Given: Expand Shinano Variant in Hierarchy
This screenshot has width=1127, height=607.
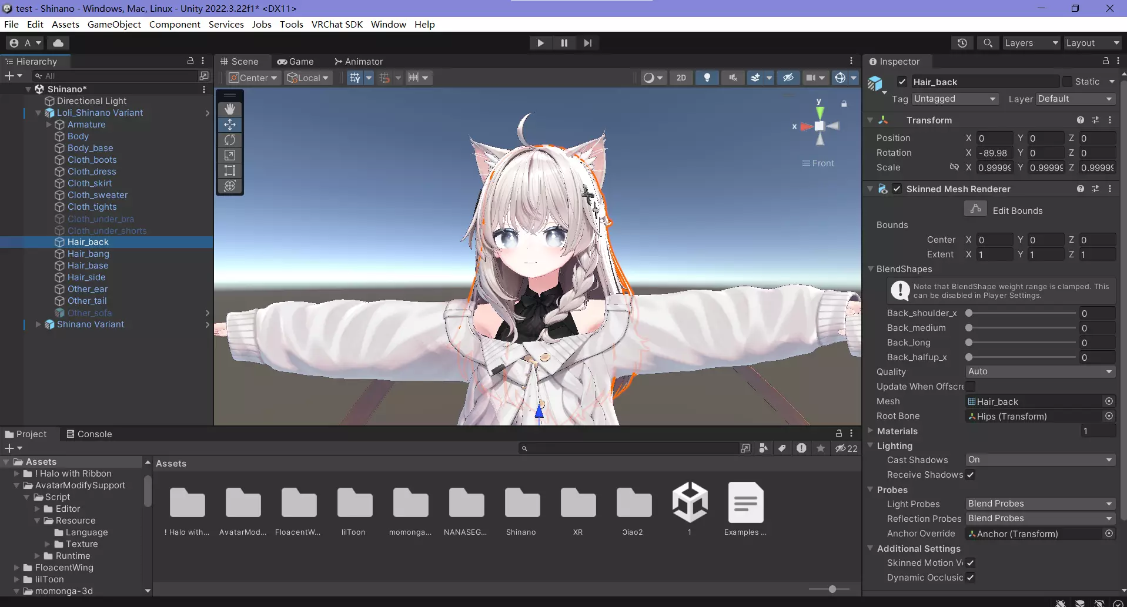Looking at the screenshot, I should click(x=38, y=324).
